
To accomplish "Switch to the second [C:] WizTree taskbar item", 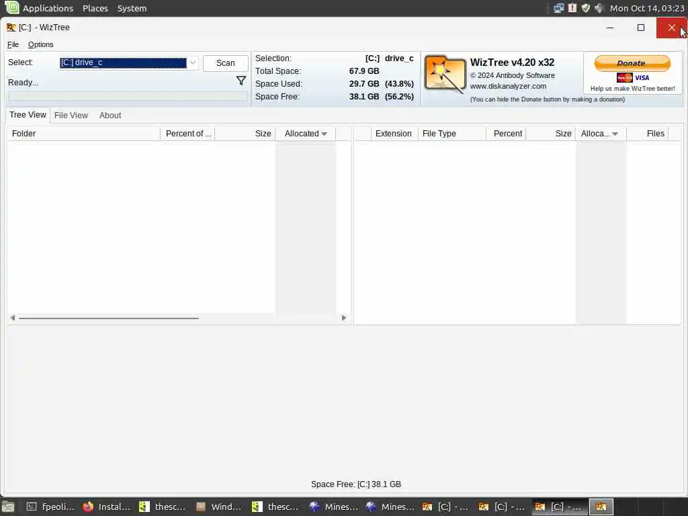I will point(503,507).
